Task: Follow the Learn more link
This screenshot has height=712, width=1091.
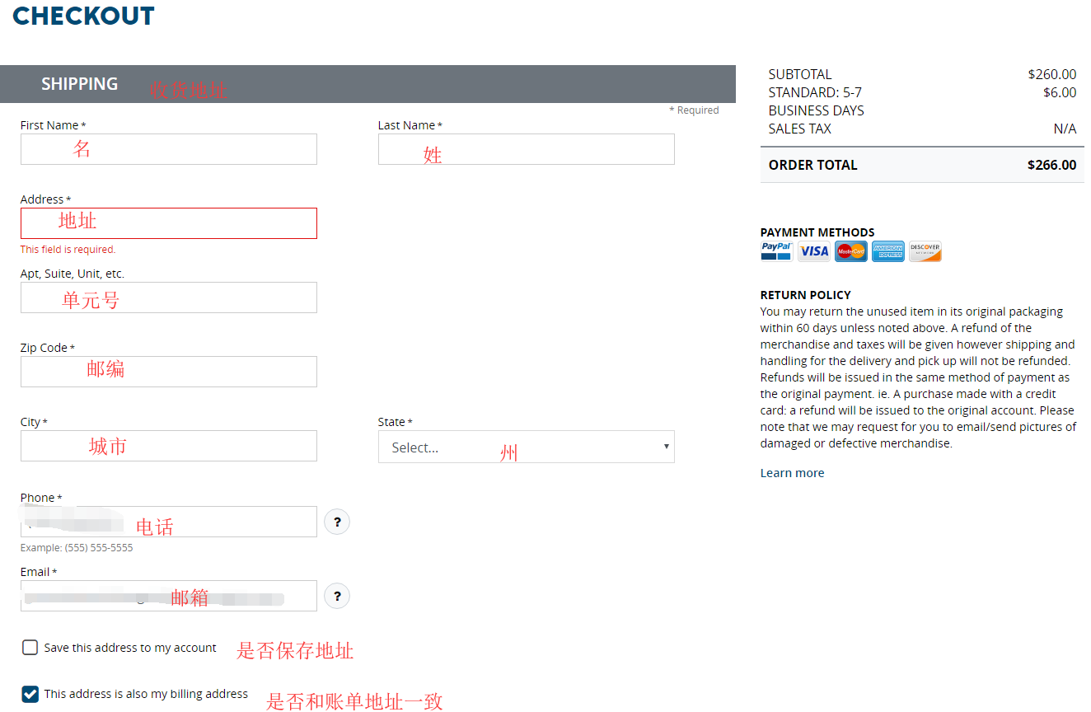Action: click(792, 473)
